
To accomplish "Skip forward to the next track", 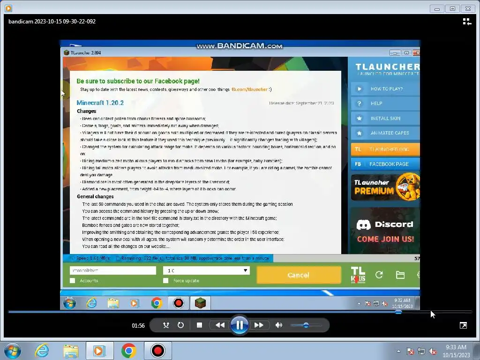I will tap(259, 325).
